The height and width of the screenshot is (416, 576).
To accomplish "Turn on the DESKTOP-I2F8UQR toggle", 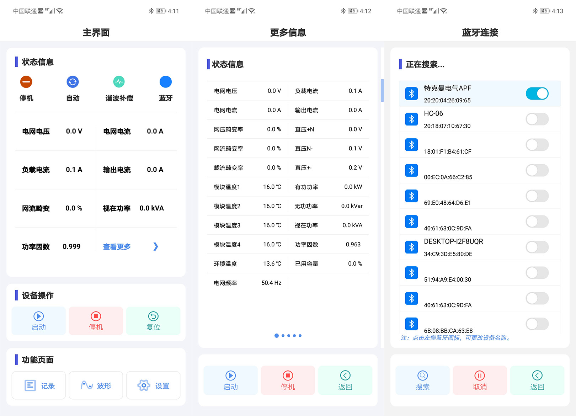I will (x=537, y=247).
